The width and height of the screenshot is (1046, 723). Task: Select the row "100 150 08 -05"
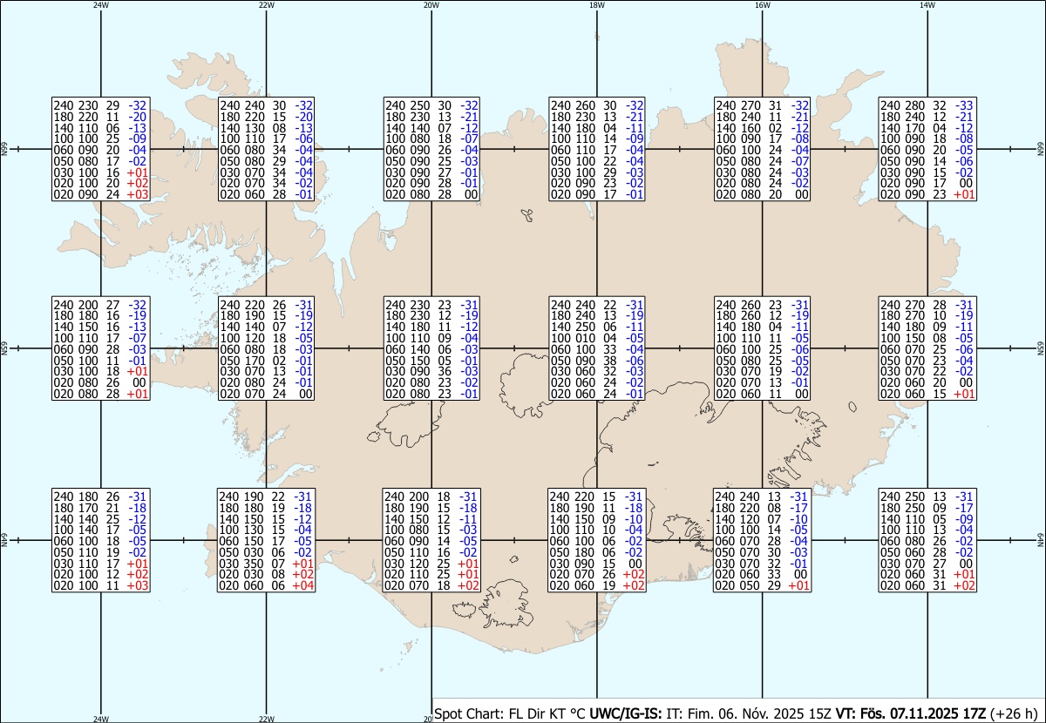coord(927,338)
